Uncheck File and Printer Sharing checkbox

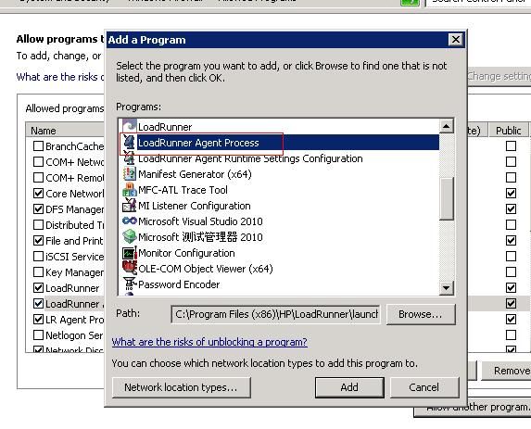click(38, 240)
